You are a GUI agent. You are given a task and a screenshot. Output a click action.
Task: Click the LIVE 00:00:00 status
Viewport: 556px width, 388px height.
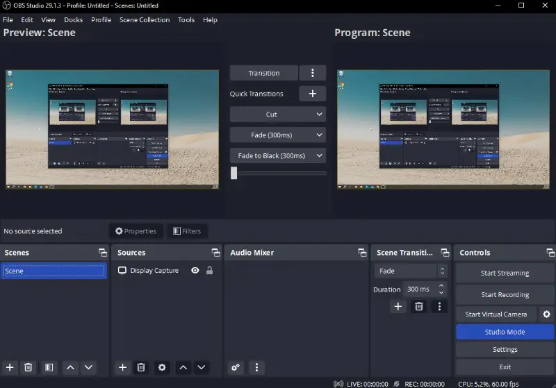coord(361,384)
